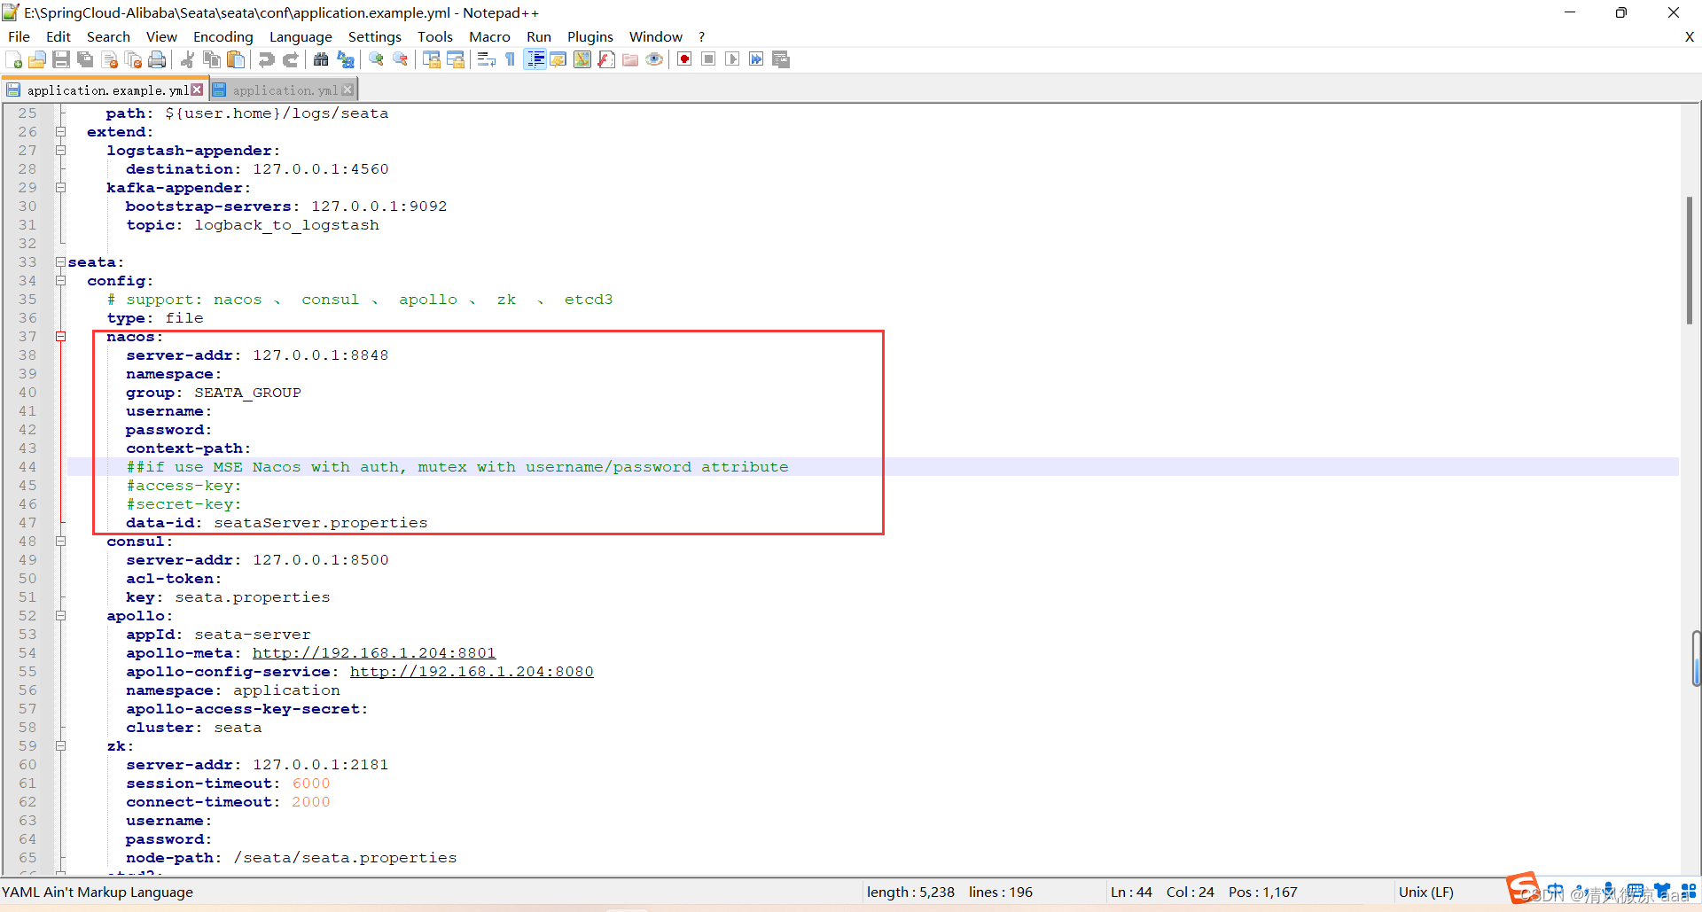Toggle the indent guide toolbar button
Viewport: 1702px width, 912px height.
(x=535, y=59)
